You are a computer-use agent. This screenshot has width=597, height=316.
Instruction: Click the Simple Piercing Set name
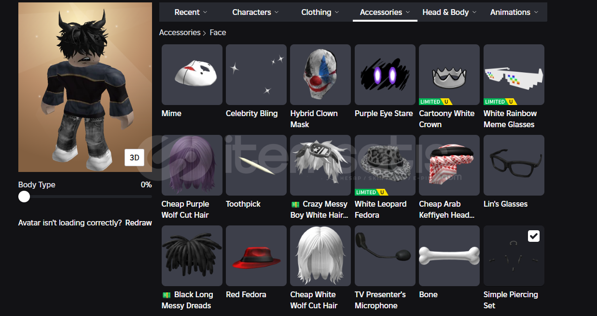click(511, 300)
